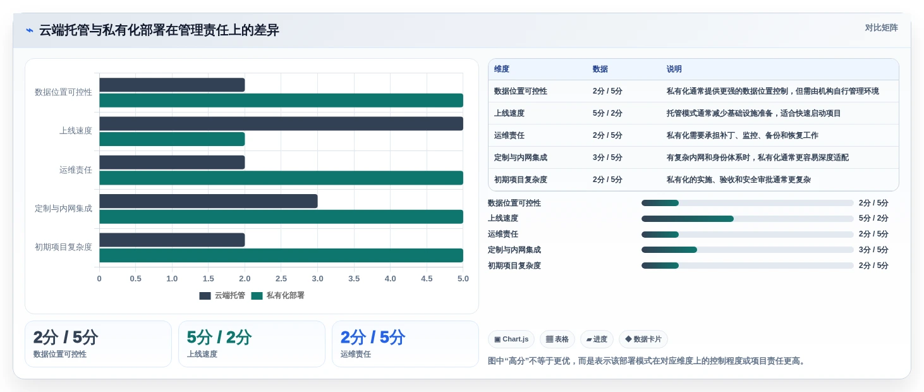Click the 私有化部署 legend color box
The width and height of the screenshot is (924, 392).
coord(257,296)
